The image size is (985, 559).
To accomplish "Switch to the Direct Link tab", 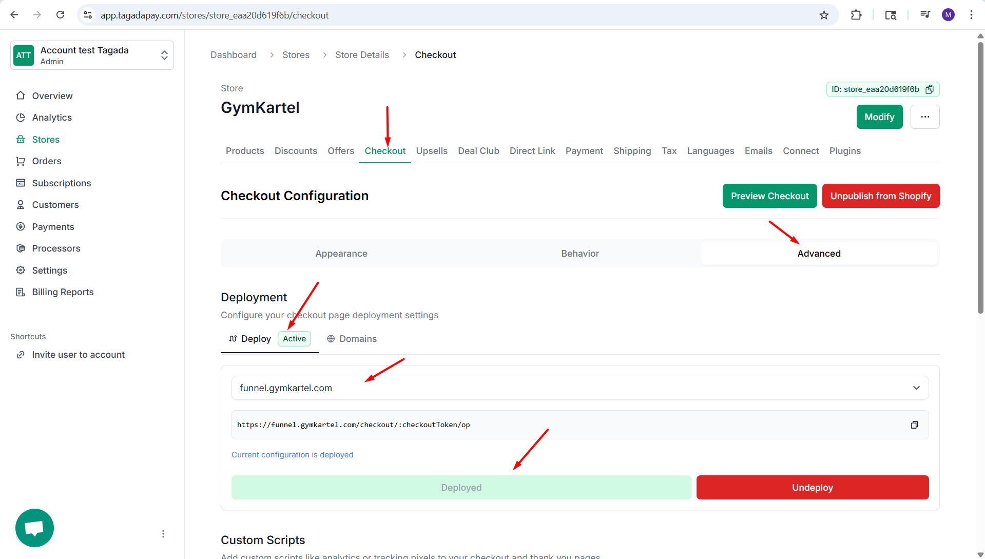I will (x=532, y=151).
